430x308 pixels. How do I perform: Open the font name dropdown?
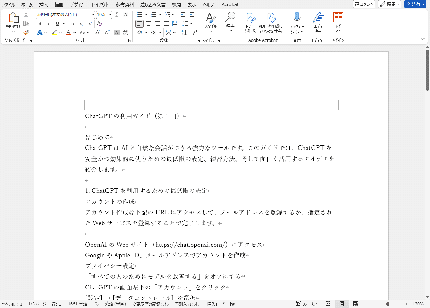[93, 15]
